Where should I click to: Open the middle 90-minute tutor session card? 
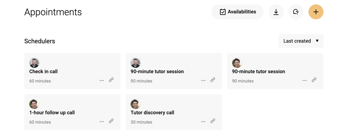coord(174,71)
